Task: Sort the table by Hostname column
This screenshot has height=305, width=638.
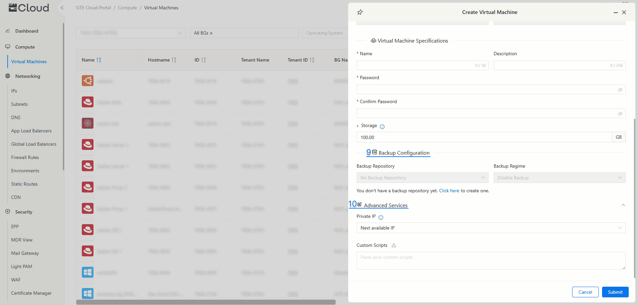Action: pyautogui.click(x=174, y=60)
